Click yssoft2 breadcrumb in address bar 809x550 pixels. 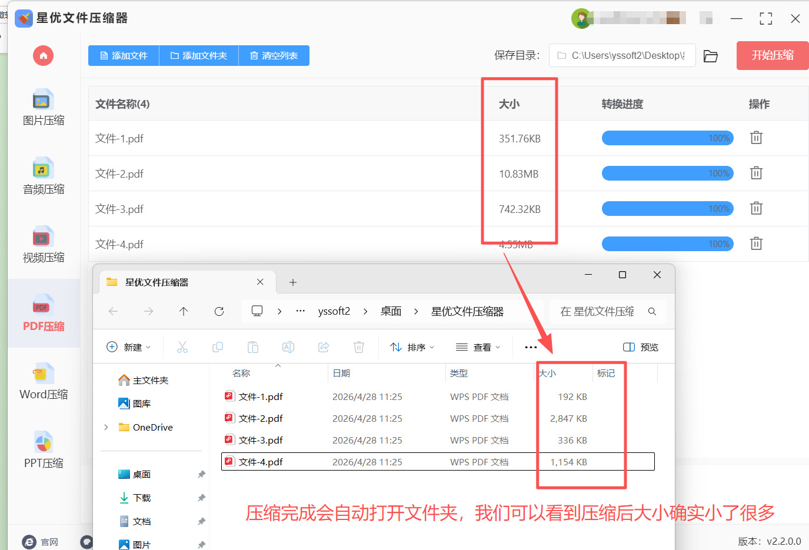[x=334, y=311]
